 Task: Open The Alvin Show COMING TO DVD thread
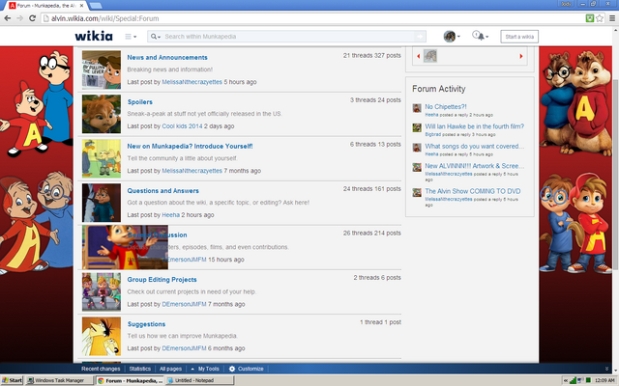click(x=473, y=191)
